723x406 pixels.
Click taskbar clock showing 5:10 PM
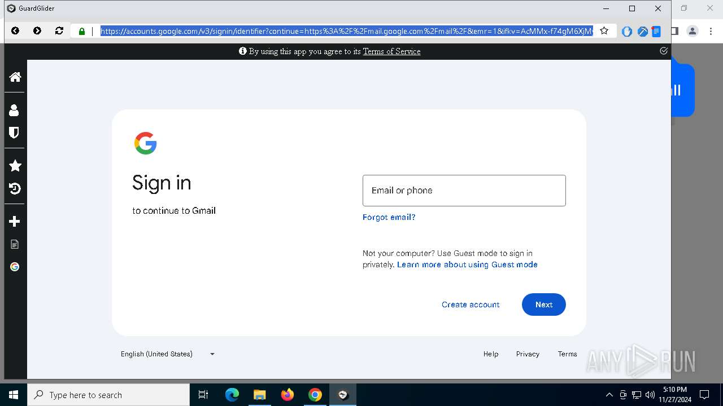pos(675,395)
